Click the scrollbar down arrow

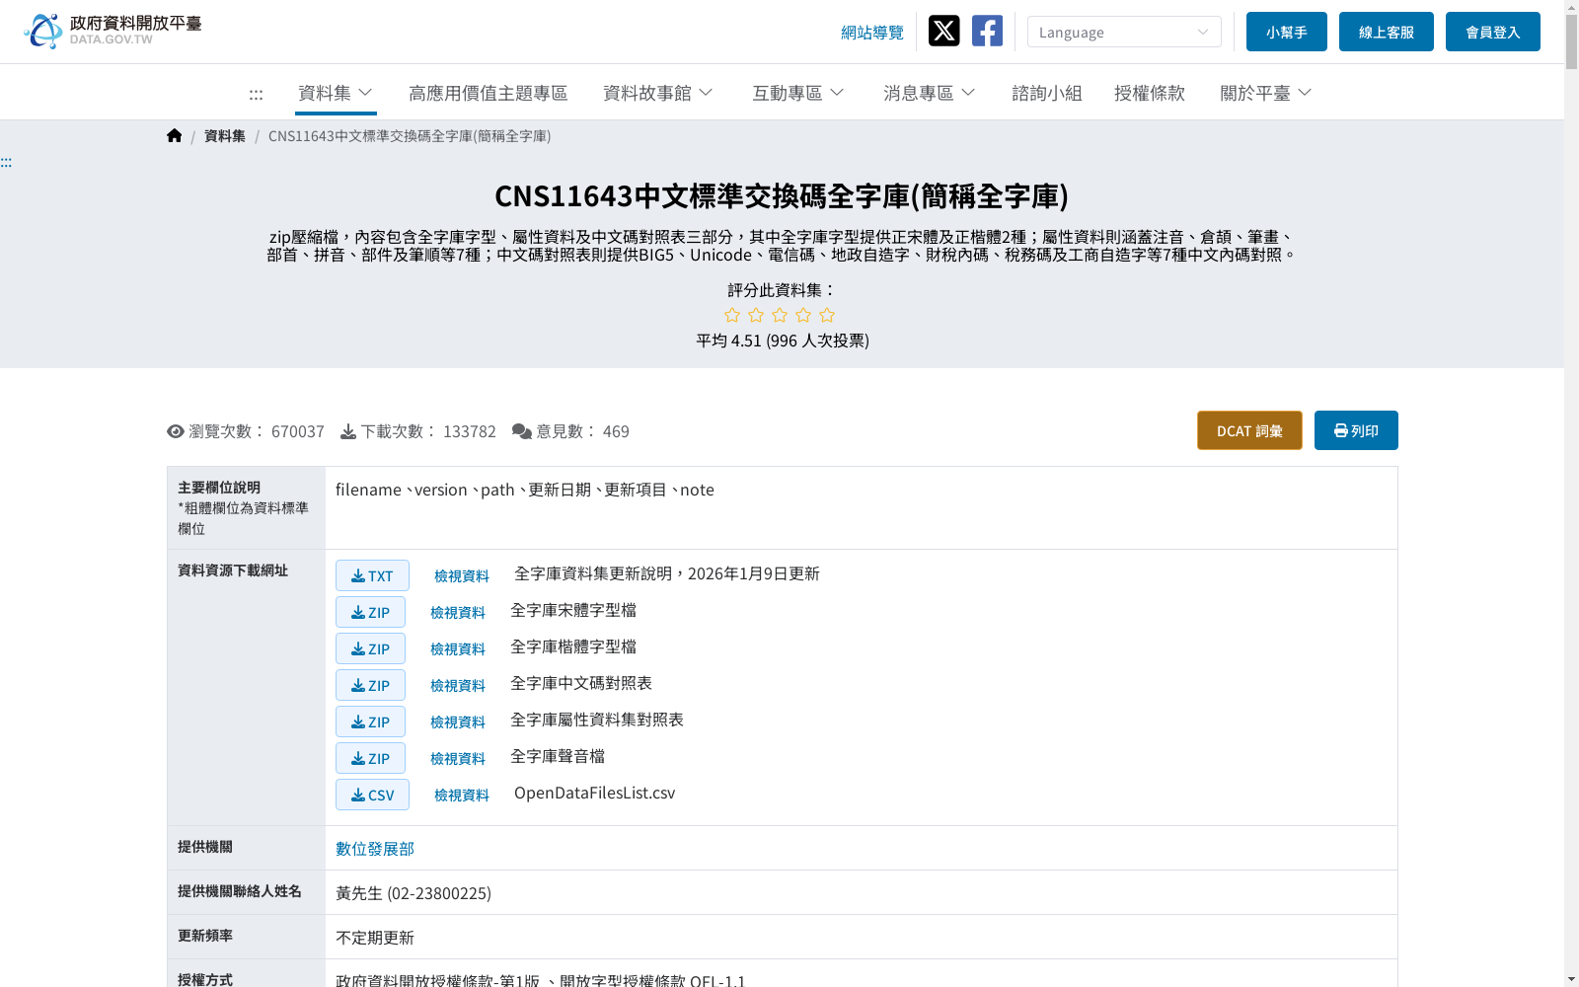pyautogui.click(x=1571, y=979)
